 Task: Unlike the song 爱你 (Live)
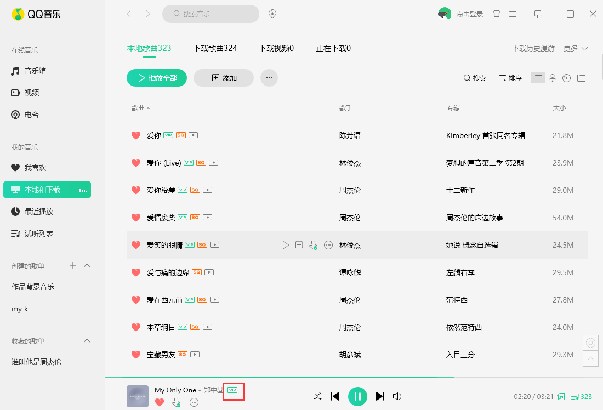[136, 163]
